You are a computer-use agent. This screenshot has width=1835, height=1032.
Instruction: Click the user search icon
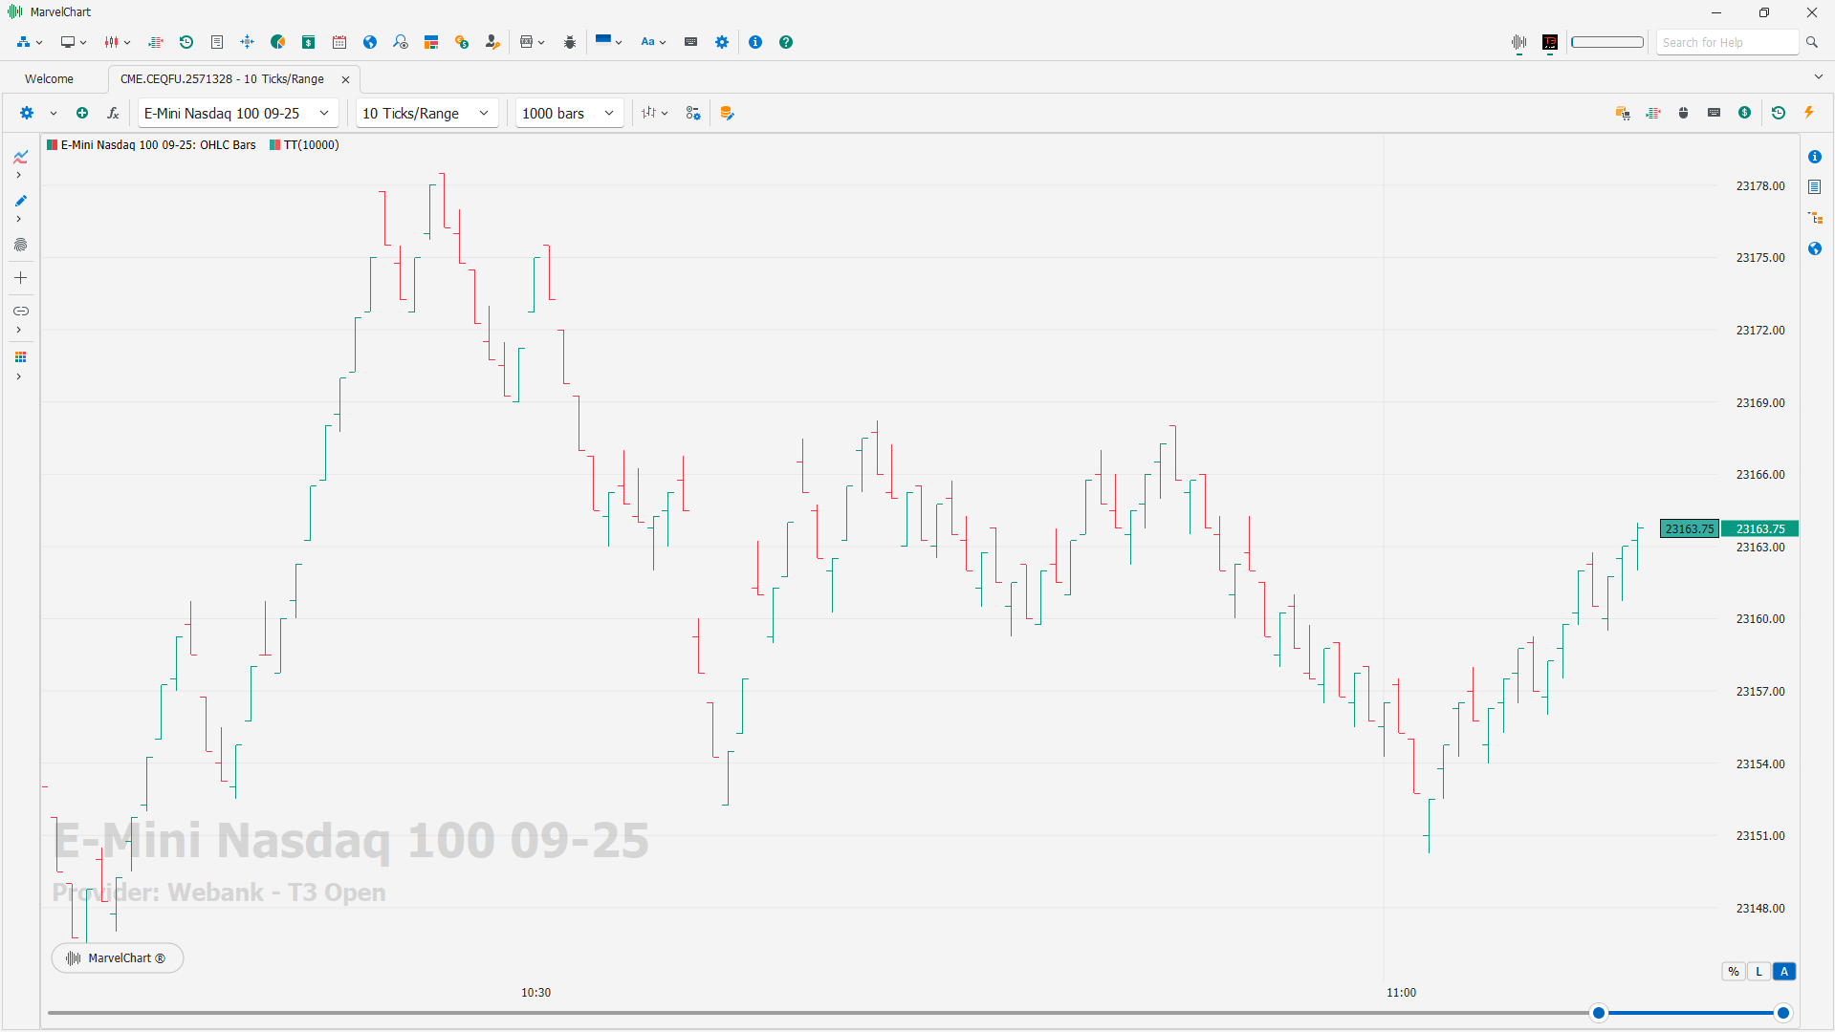click(401, 42)
